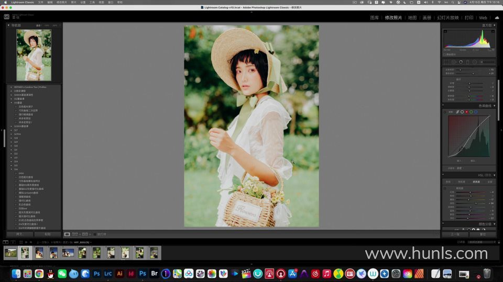Open the HSL 明亮度 luminance tab

click(x=476, y=182)
